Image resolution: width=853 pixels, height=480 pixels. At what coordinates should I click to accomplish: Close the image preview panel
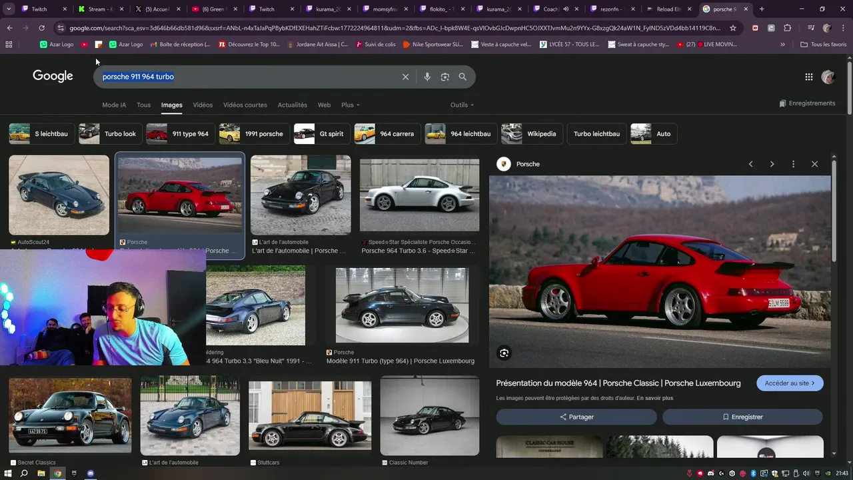pos(814,164)
